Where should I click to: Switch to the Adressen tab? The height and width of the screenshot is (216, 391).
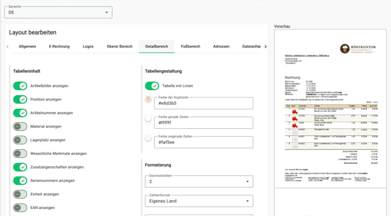pos(221,46)
